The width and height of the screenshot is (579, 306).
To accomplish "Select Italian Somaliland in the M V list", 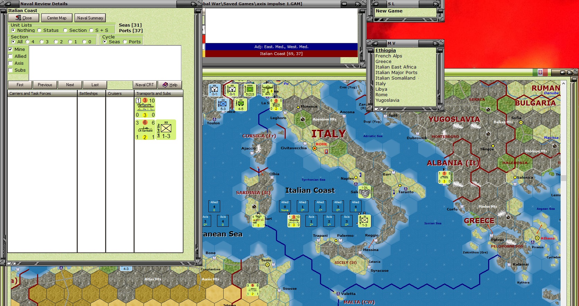I will click(x=395, y=78).
